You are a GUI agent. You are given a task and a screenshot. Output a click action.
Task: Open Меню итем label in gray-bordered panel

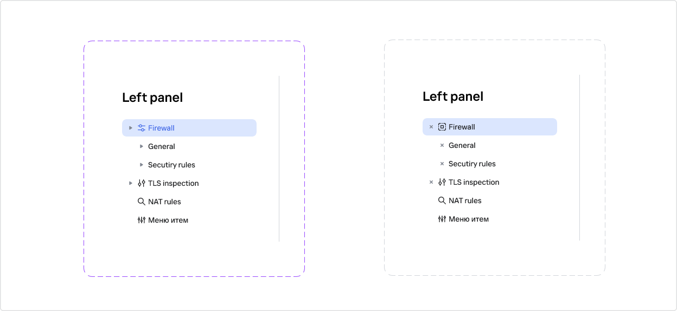pos(469,219)
